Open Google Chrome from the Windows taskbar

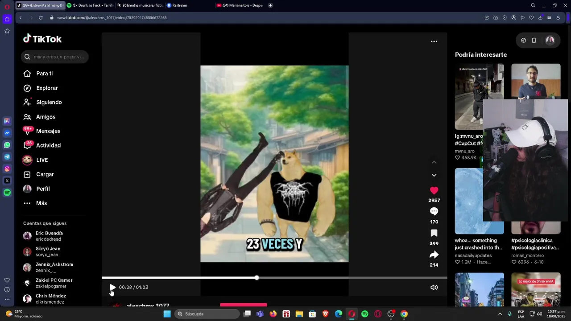click(404, 314)
